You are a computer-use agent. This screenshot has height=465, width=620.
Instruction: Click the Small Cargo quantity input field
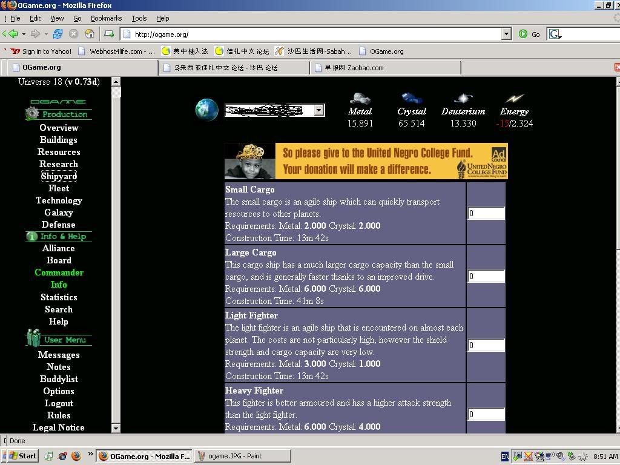point(486,213)
